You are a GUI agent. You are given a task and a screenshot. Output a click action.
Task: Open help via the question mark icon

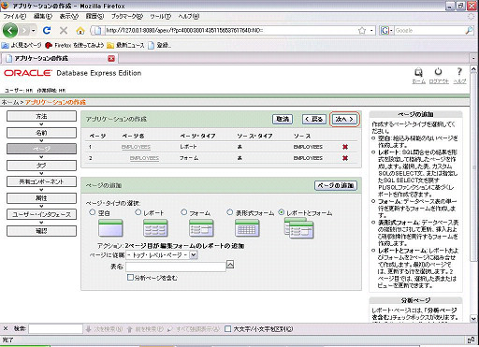click(459, 72)
